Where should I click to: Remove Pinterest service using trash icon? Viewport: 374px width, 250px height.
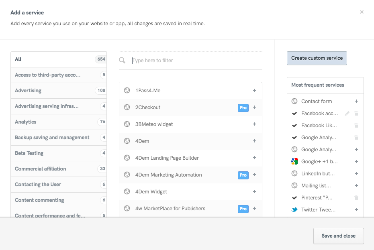(356, 198)
